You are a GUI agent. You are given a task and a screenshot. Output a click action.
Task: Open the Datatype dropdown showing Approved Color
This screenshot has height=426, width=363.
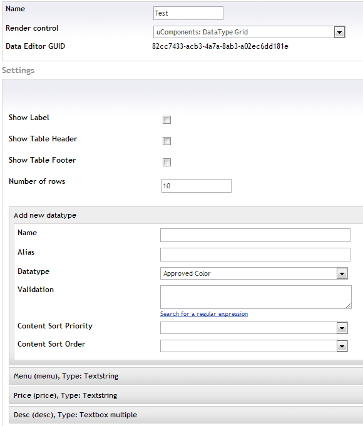click(x=254, y=273)
